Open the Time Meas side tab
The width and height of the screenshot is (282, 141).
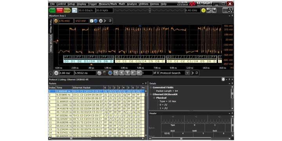pos(51,26)
